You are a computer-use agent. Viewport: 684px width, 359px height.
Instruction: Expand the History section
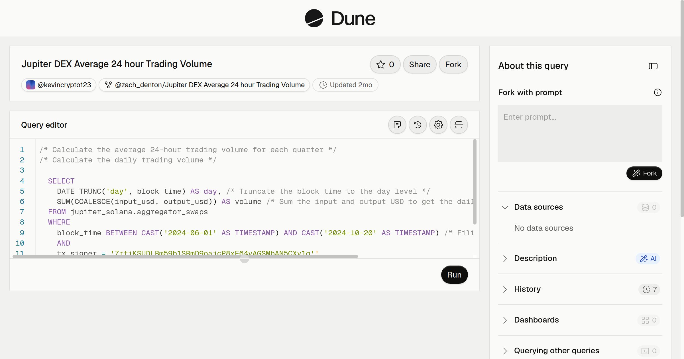pyautogui.click(x=505, y=289)
